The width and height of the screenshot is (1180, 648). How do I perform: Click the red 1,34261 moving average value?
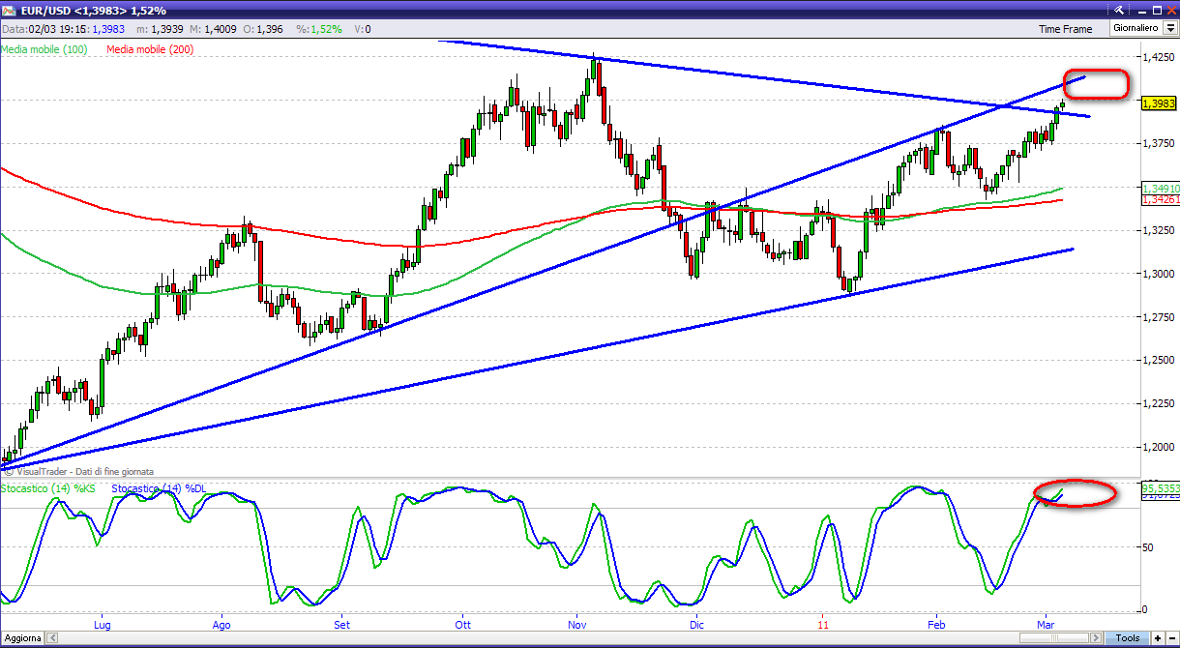tap(1160, 199)
